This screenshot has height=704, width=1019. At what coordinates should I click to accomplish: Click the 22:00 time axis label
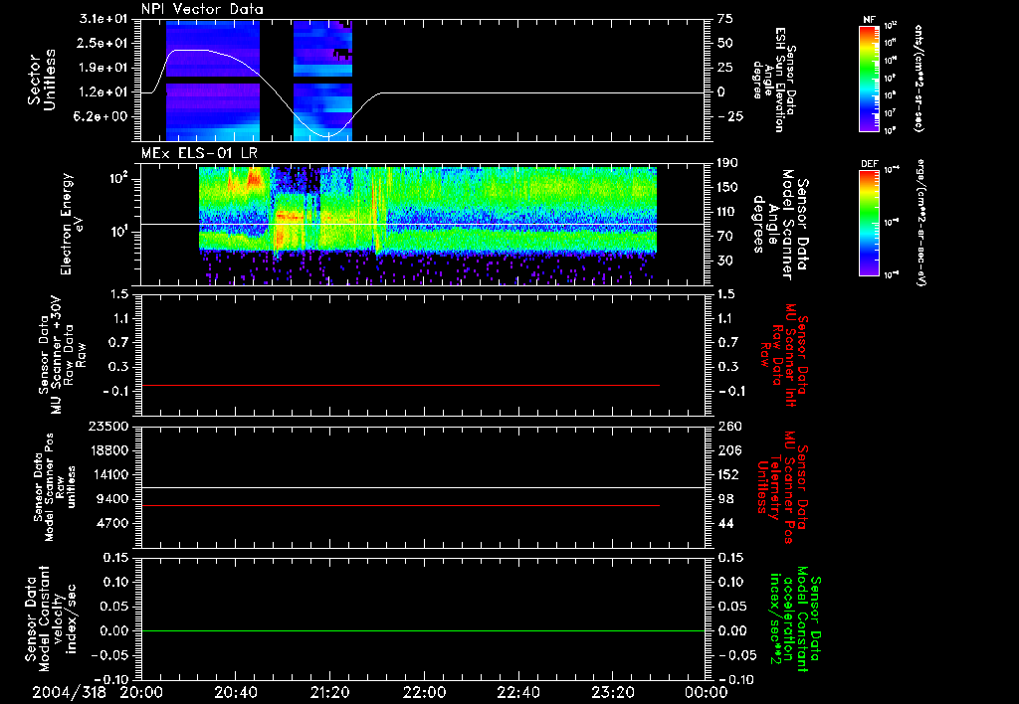424,692
